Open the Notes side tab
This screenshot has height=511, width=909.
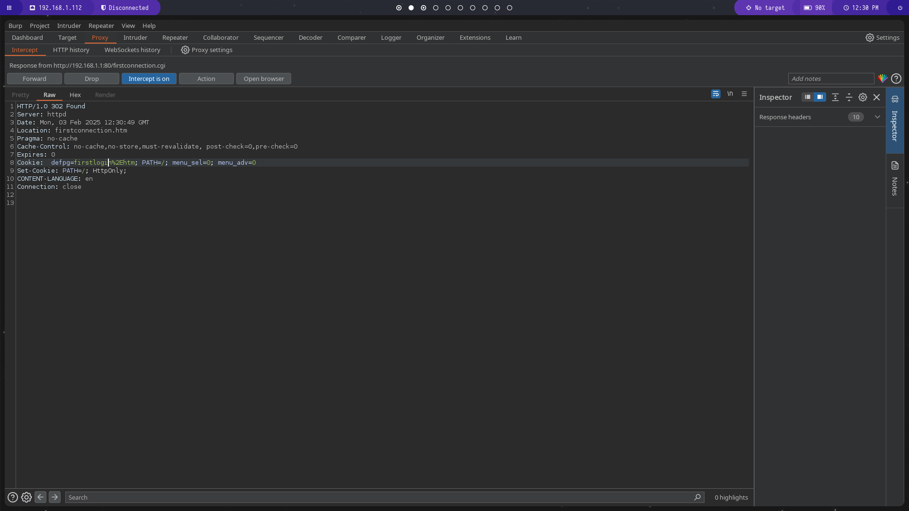[895, 180]
